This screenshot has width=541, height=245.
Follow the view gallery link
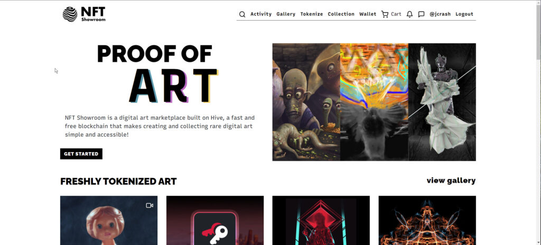(451, 181)
